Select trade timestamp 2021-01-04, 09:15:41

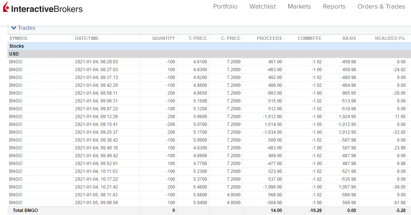click(x=97, y=124)
